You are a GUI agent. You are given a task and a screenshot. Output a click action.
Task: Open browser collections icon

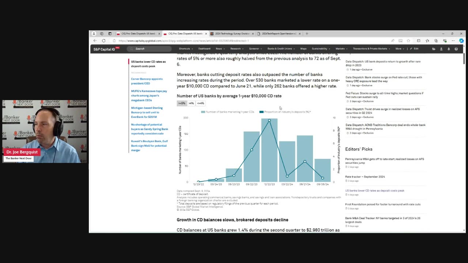point(436,41)
